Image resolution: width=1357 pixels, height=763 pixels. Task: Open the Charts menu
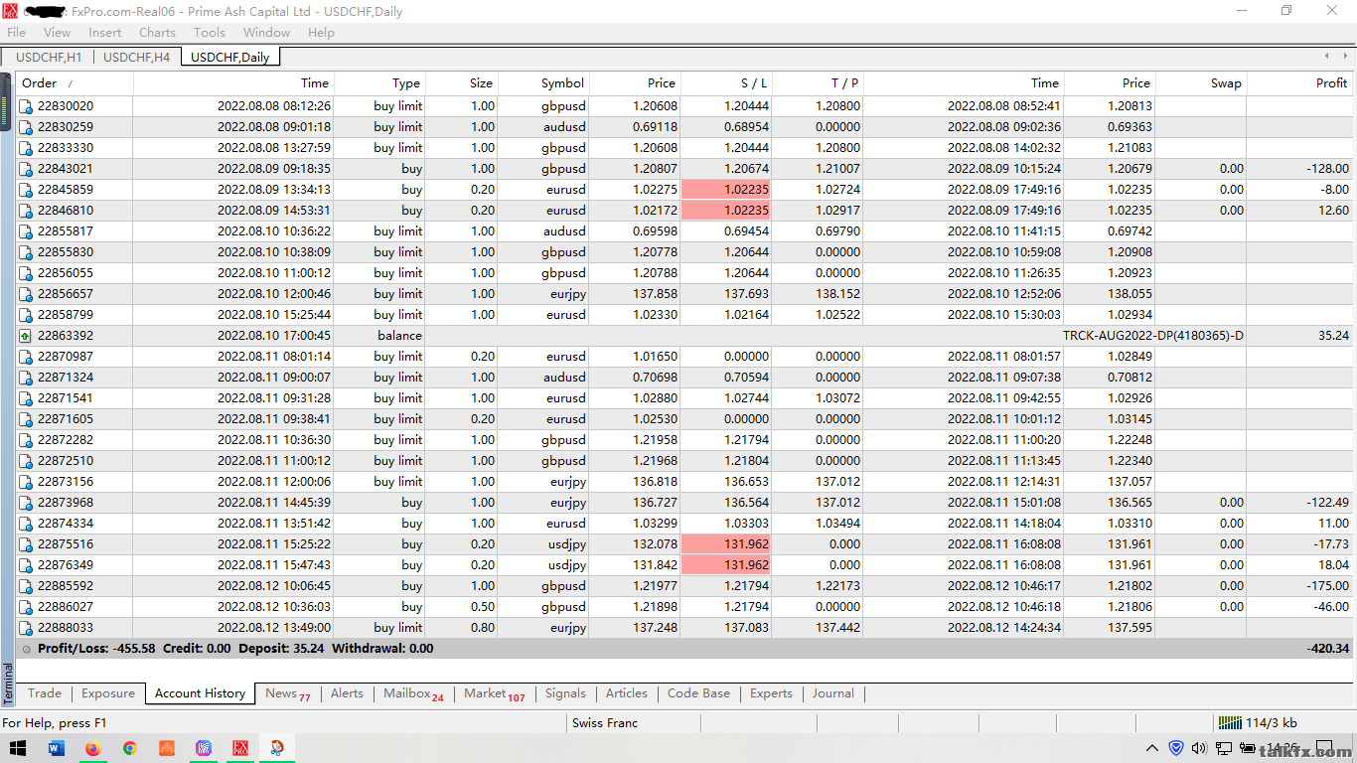[157, 33]
